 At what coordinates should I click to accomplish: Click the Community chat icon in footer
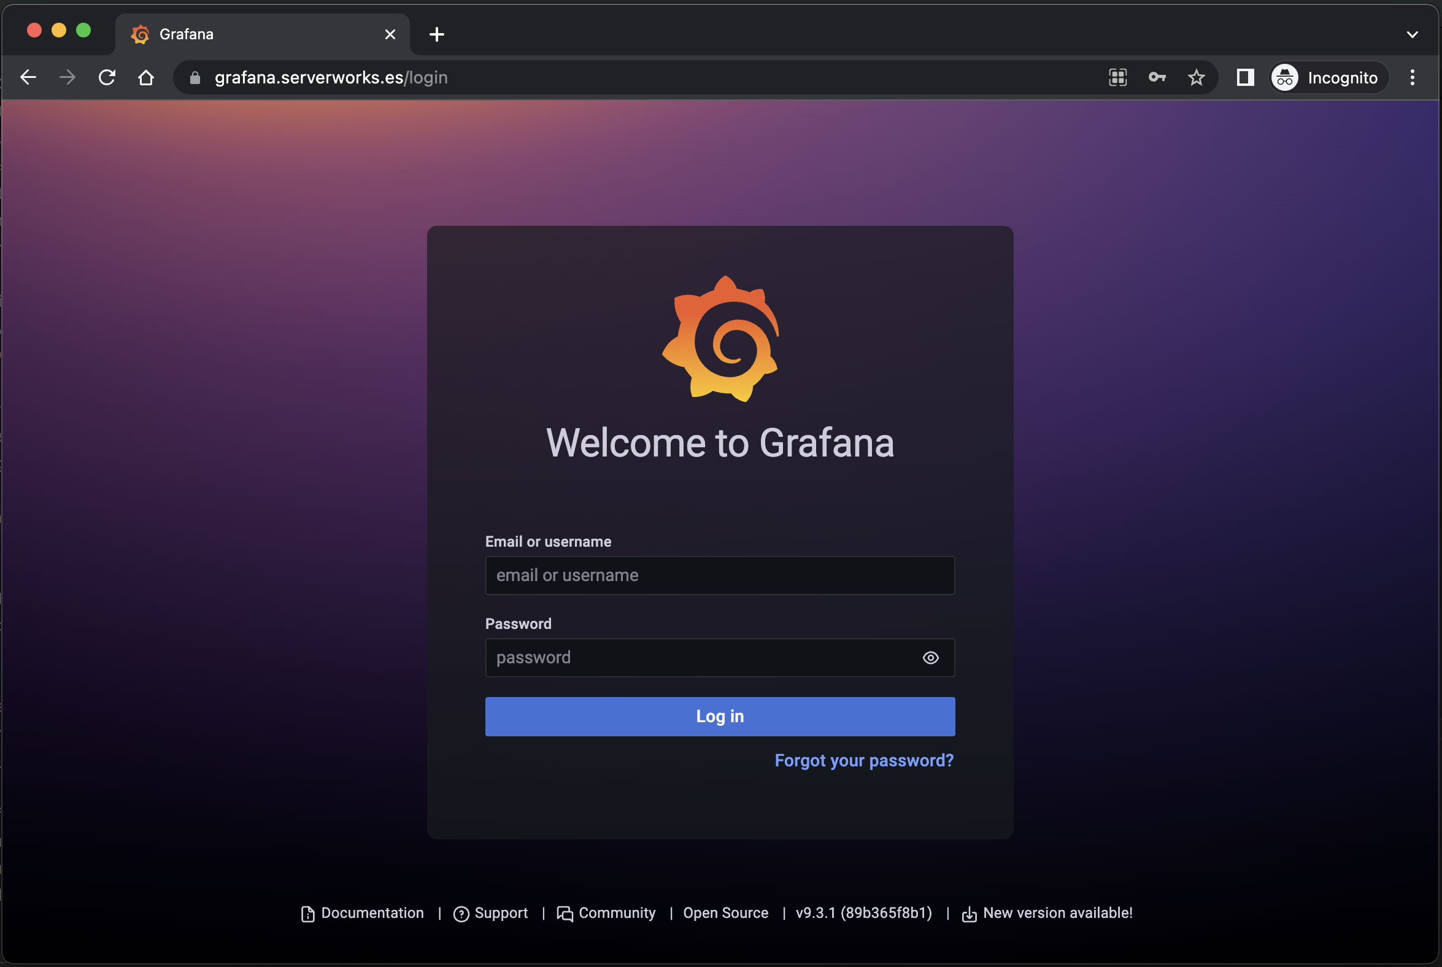565,914
